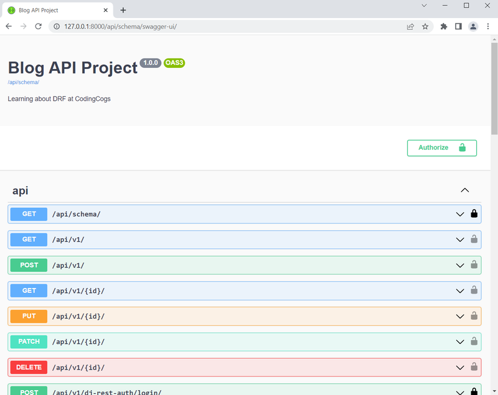Click lock icon on GET /api/v1/ row

(474, 239)
